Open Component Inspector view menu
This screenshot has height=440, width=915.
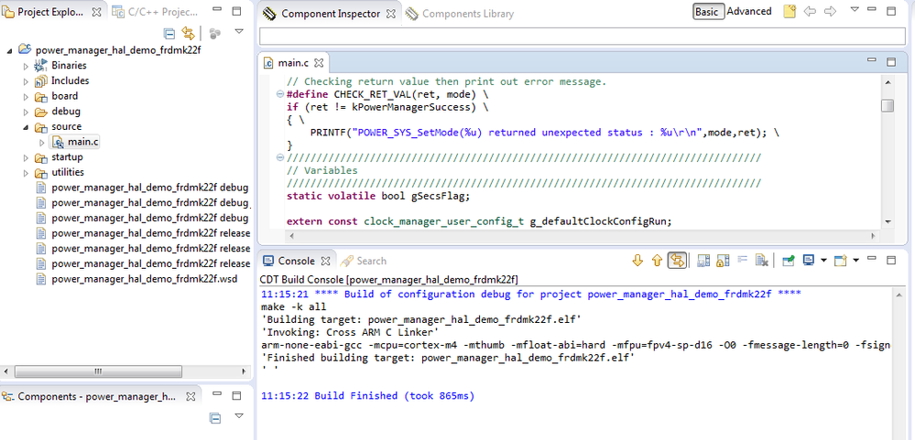pyautogui.click(x=855, y=9)
